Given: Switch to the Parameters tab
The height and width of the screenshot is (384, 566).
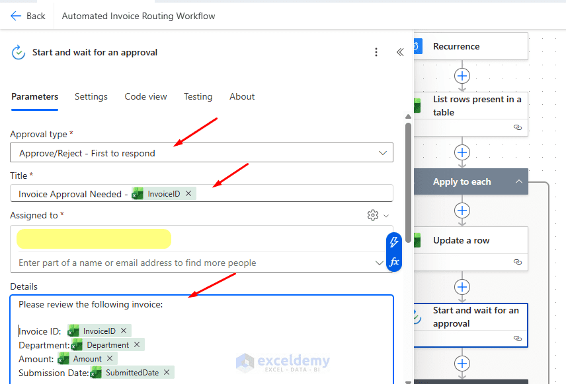Looking at the screenshot, I should coord(34,96).
